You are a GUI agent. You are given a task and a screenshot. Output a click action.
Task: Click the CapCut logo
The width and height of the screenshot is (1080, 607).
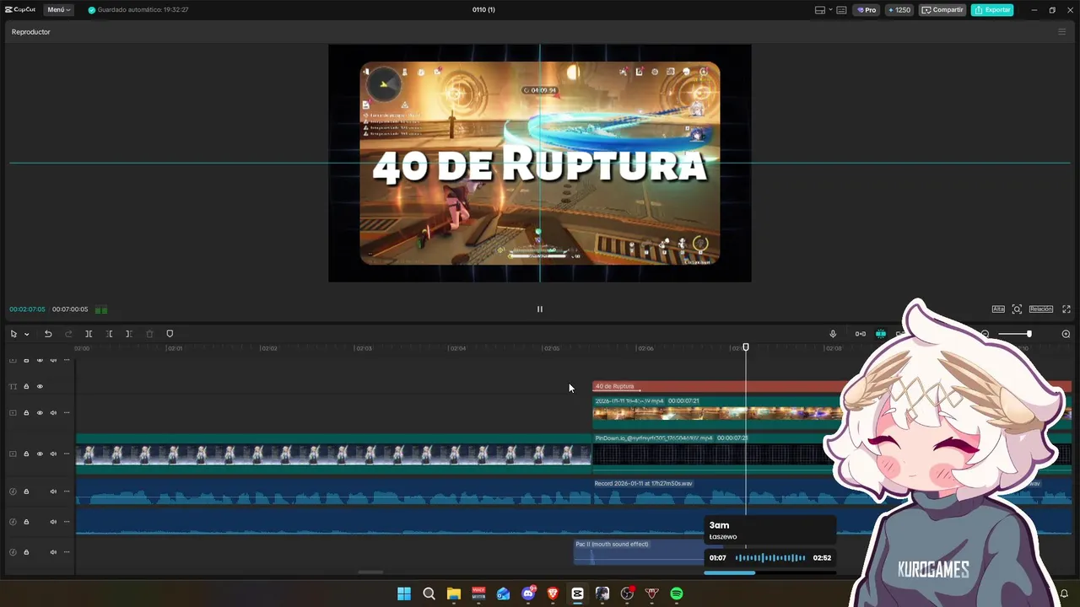(x=20, y=10)
